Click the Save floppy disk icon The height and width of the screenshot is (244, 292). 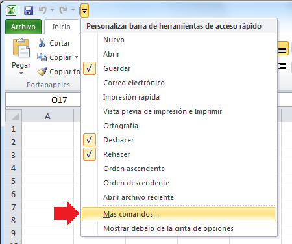point(29,10)
